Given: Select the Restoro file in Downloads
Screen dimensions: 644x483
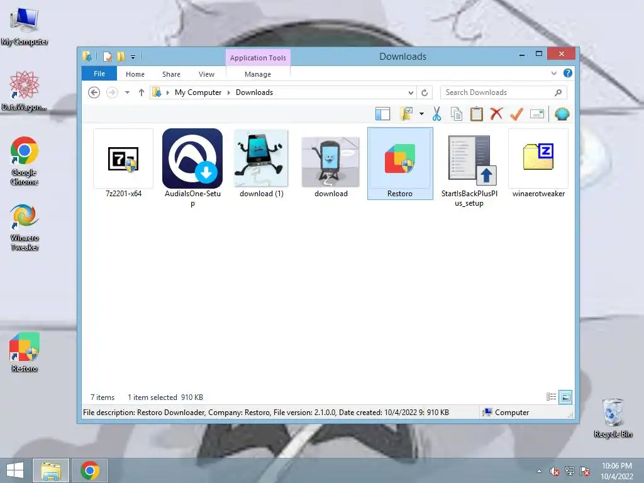Looking at the screenshot, I should [x=399, y=164].
